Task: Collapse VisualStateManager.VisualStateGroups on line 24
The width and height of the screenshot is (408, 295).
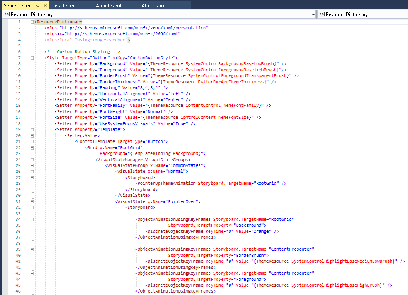Action: point(32,160)
